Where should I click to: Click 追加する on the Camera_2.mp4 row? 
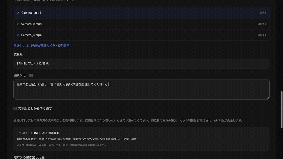click(262, 24)
